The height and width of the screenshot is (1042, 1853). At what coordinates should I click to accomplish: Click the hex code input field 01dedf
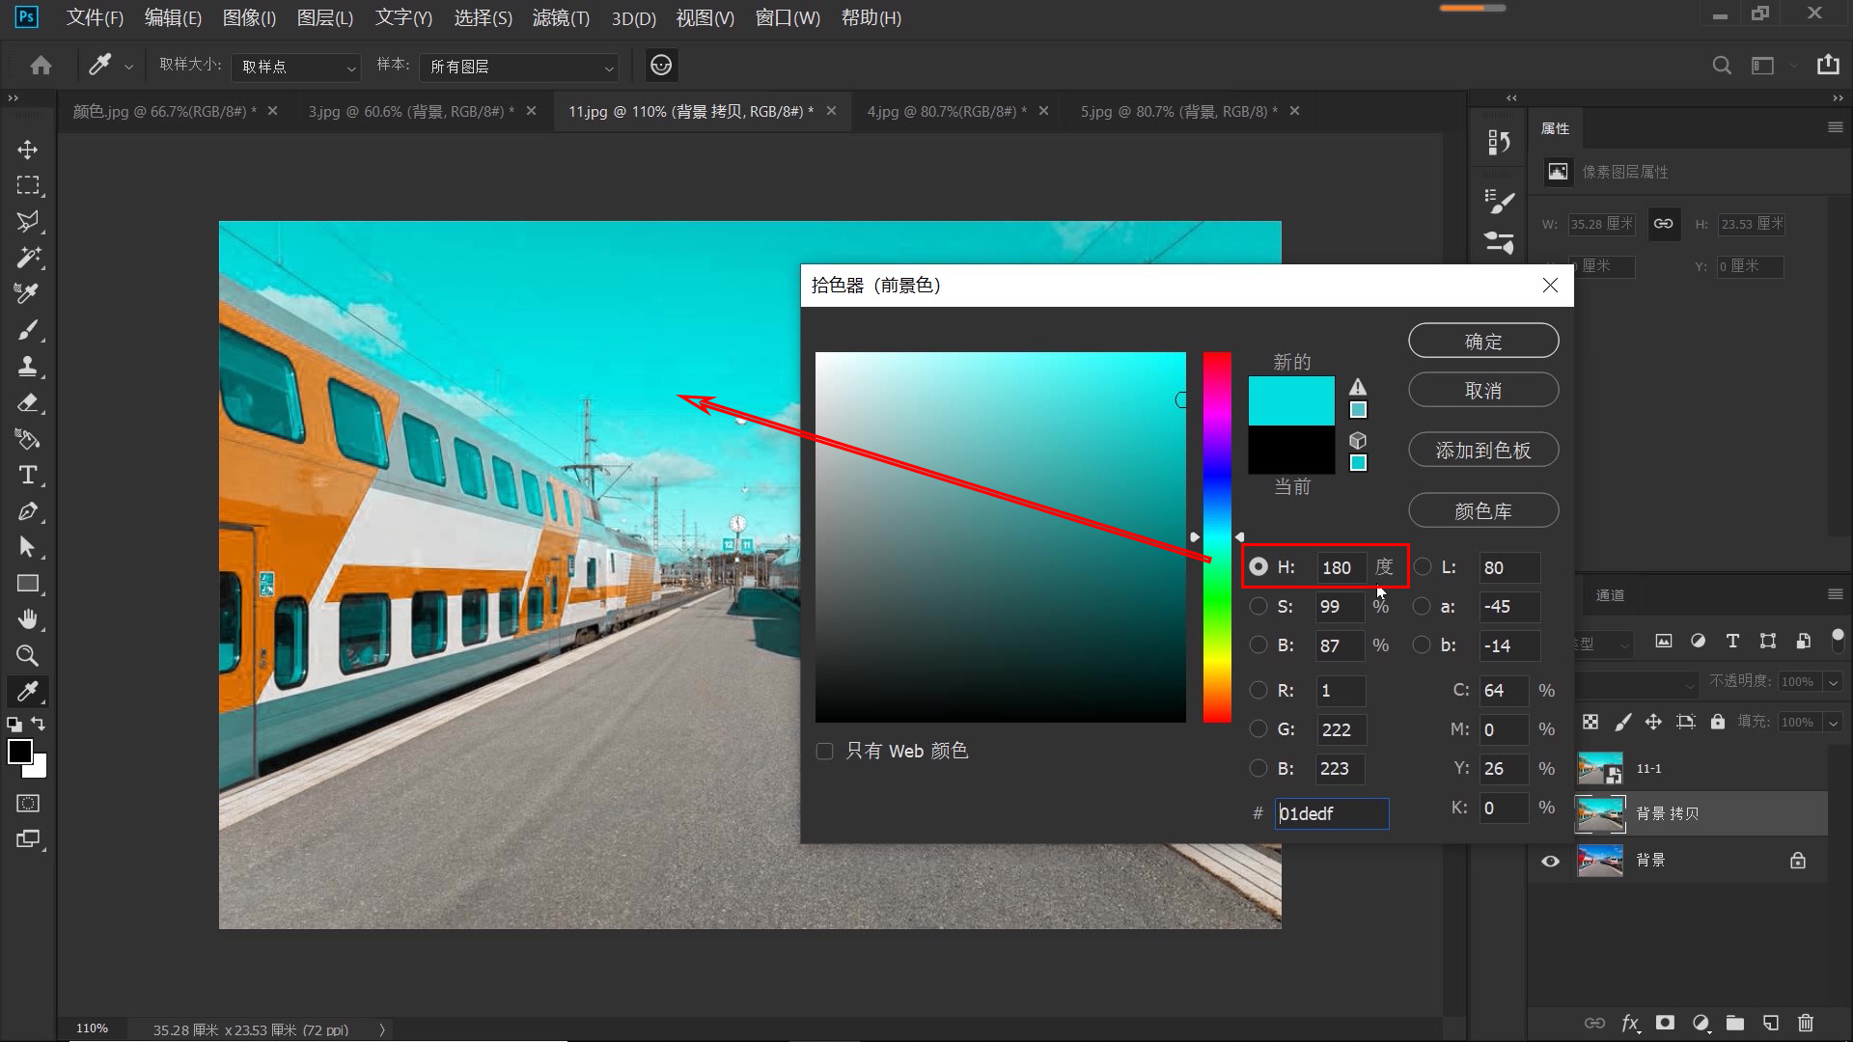1332,813
